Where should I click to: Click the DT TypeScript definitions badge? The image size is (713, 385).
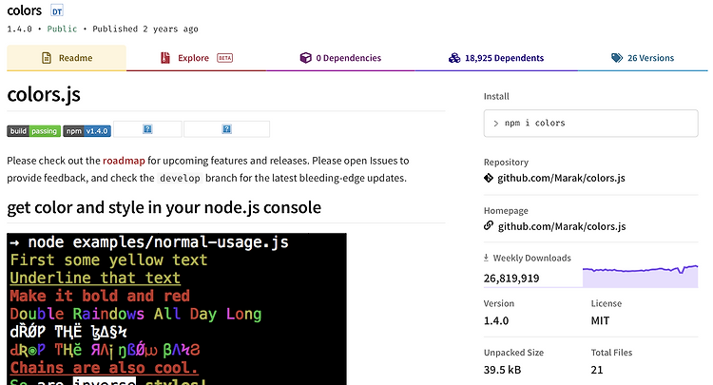57,10
